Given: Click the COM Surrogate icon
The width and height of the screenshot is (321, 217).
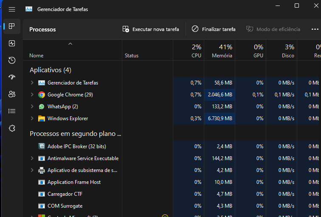Looking at the screenshot, I should [42, 206].
